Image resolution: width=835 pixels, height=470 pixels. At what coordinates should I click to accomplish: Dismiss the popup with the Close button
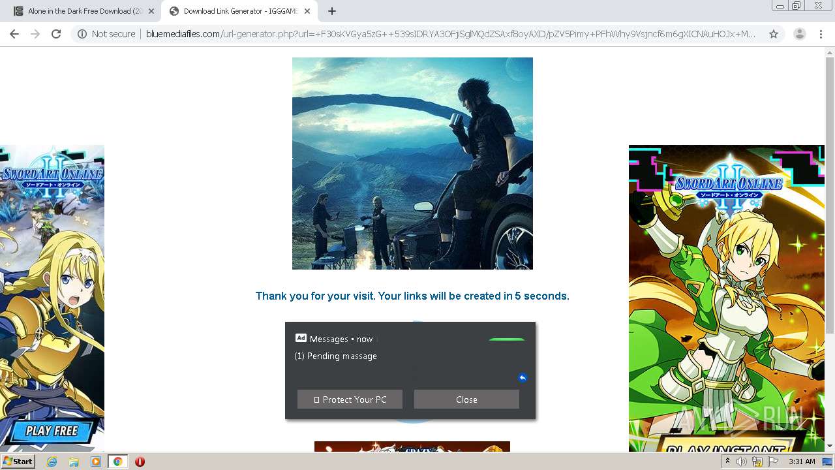coord(466,399)
